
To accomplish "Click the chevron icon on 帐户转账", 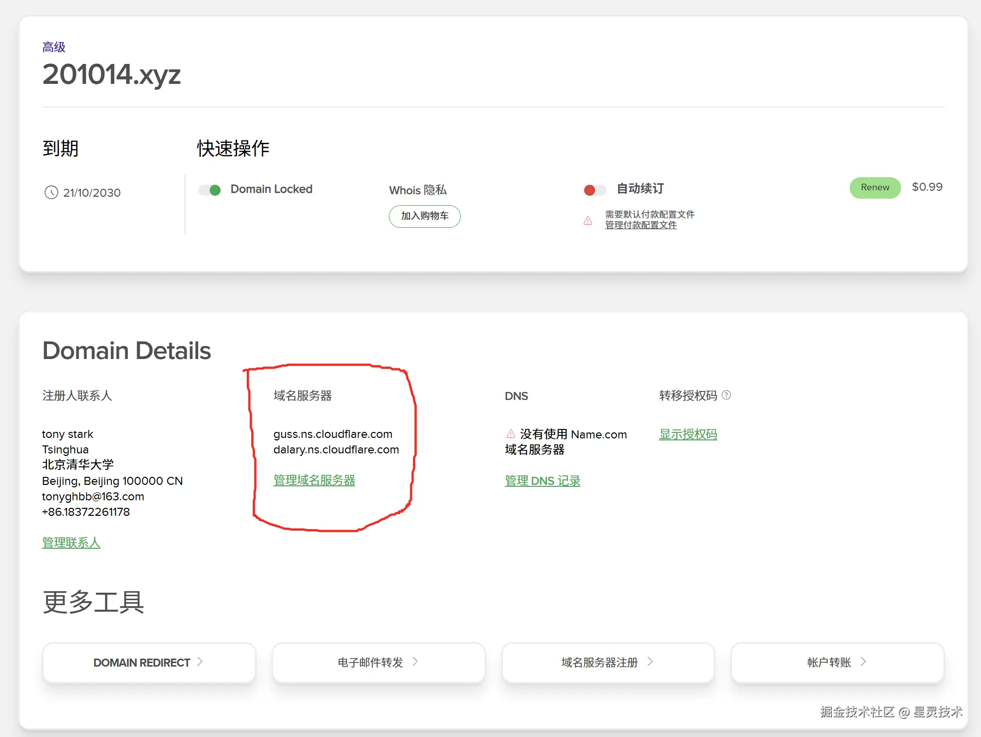I will 863,662.
